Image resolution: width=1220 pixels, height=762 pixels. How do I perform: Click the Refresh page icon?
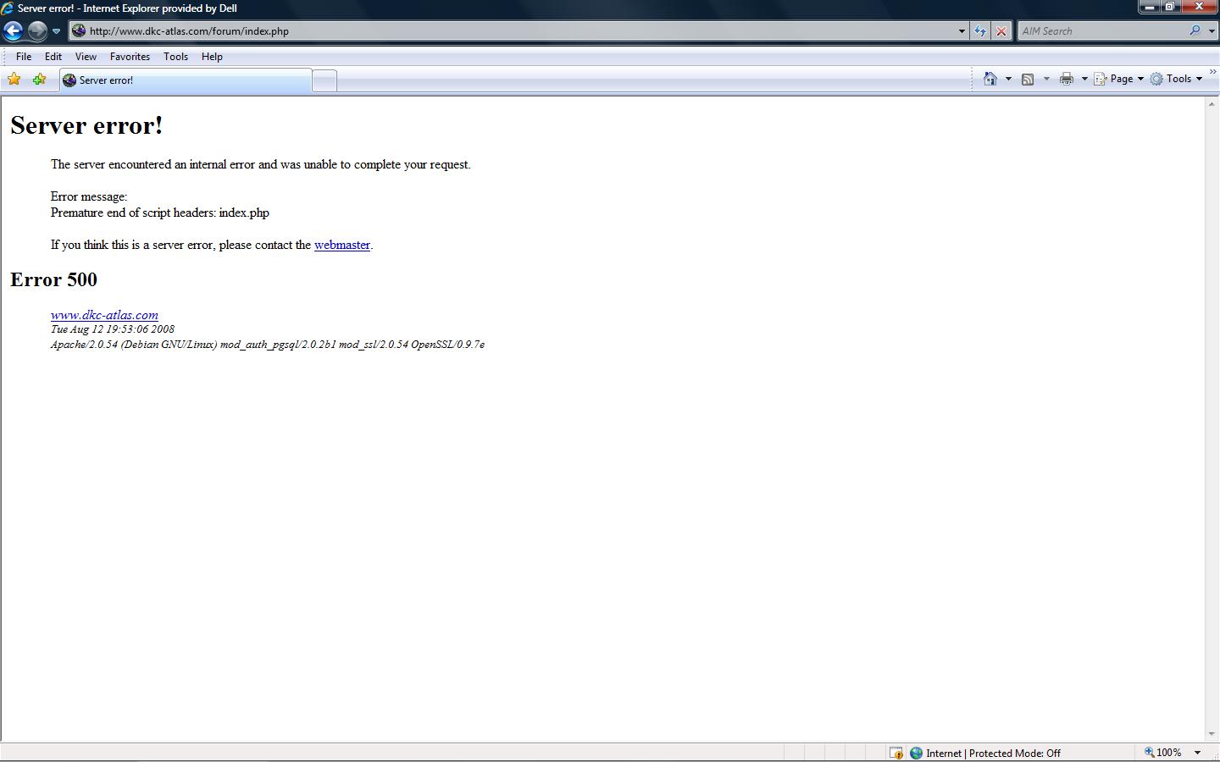[980, 31]
